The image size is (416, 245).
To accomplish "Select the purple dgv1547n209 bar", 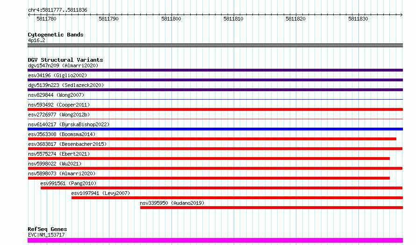I will tap(215, 70).
